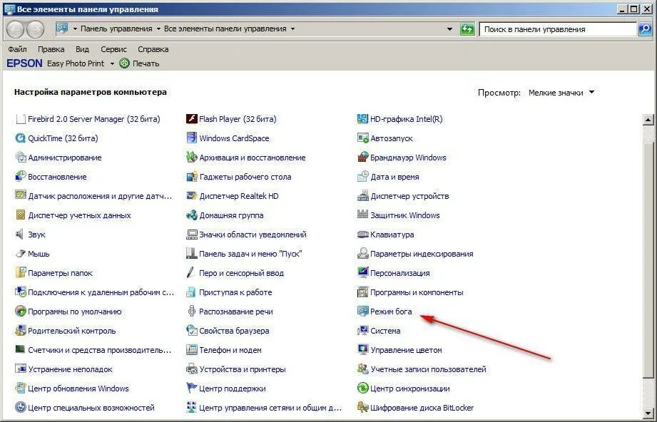
Task: Open the Правка menu
Action: (x=51, y=49)
